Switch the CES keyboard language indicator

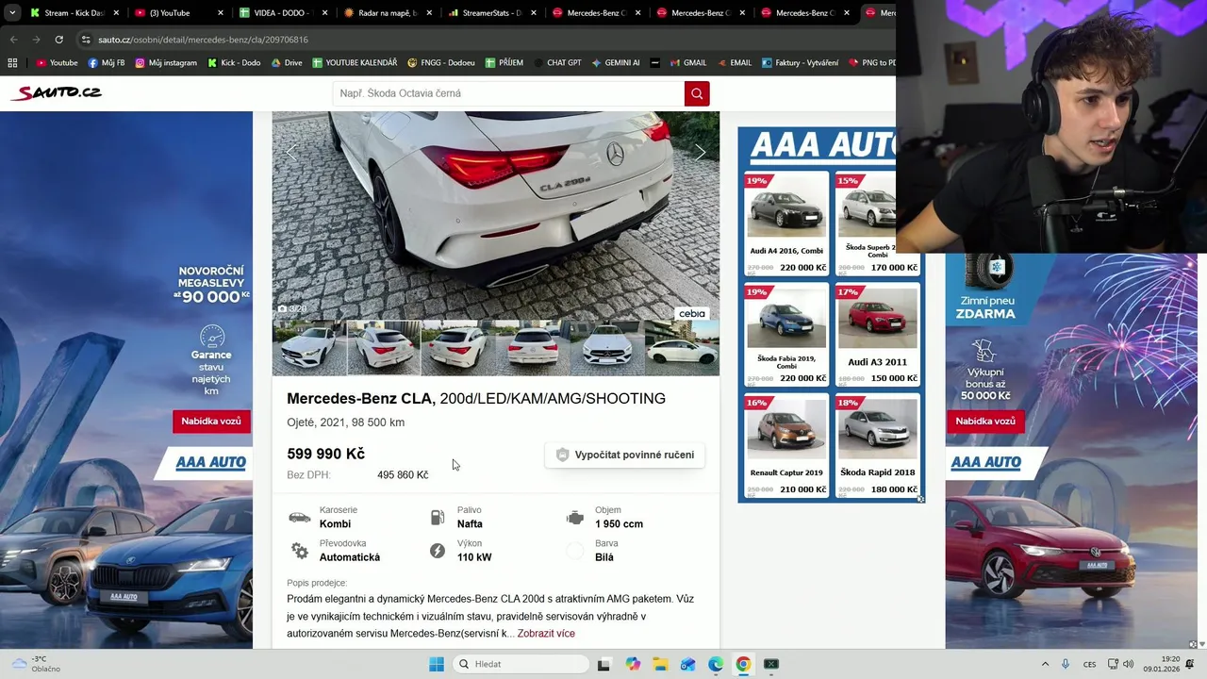tap(1090, 664)
